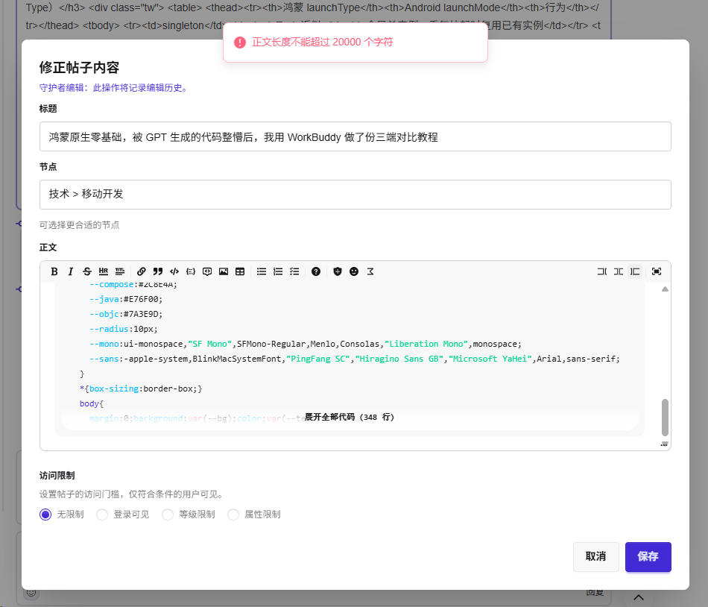Open the emoji picker in the toolbar
This screenshot has width=708, height=607.
[x=354, y=271]
